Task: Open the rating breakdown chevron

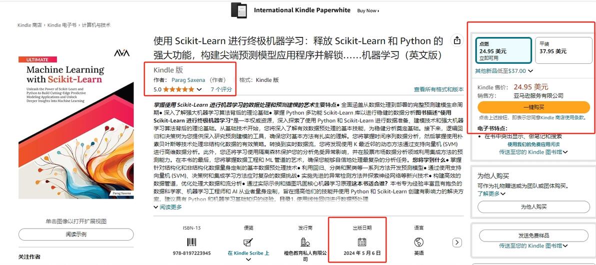Action: click(199, 90)
